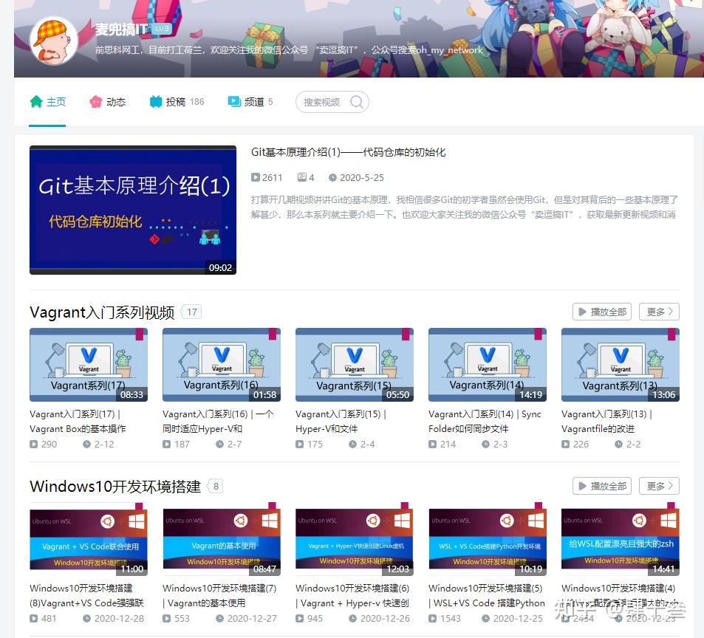Switch to the 动态 tab
The image size is (704, 638).
pos(107,103)
